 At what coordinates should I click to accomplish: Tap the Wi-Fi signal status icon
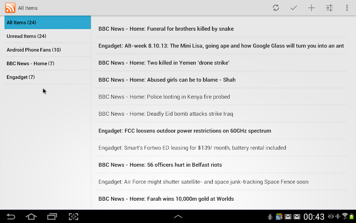tap(345, 216)
